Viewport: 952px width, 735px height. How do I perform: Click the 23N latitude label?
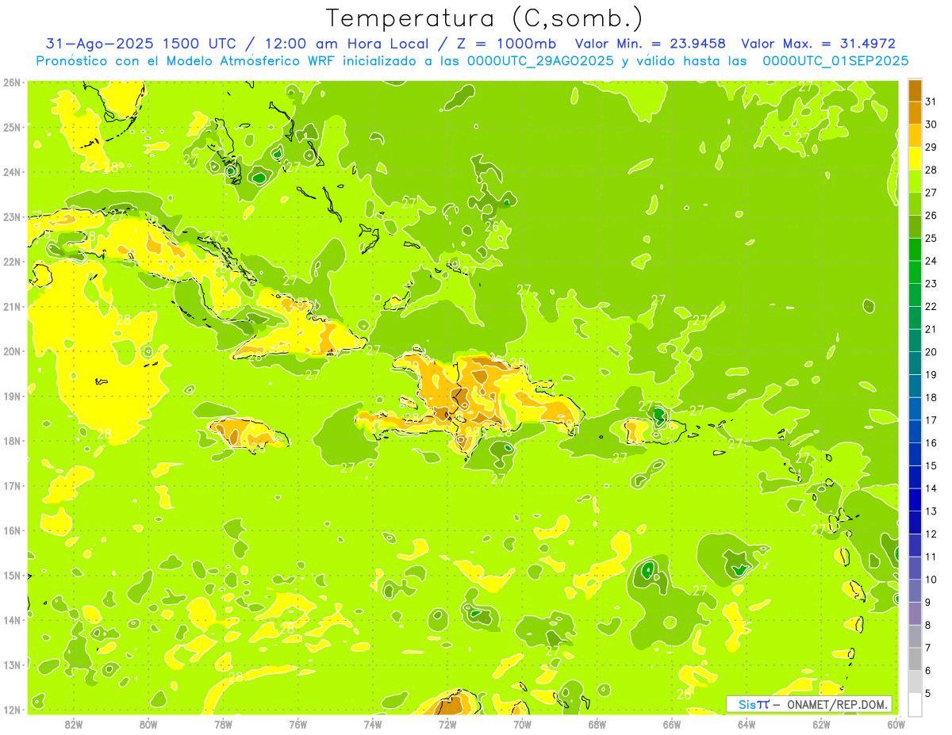coord(12,216)
